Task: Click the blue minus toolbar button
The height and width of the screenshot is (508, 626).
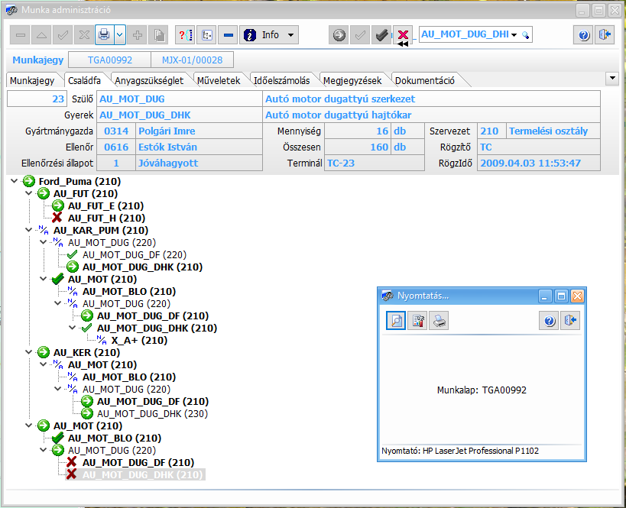Action: coord(229,35)
